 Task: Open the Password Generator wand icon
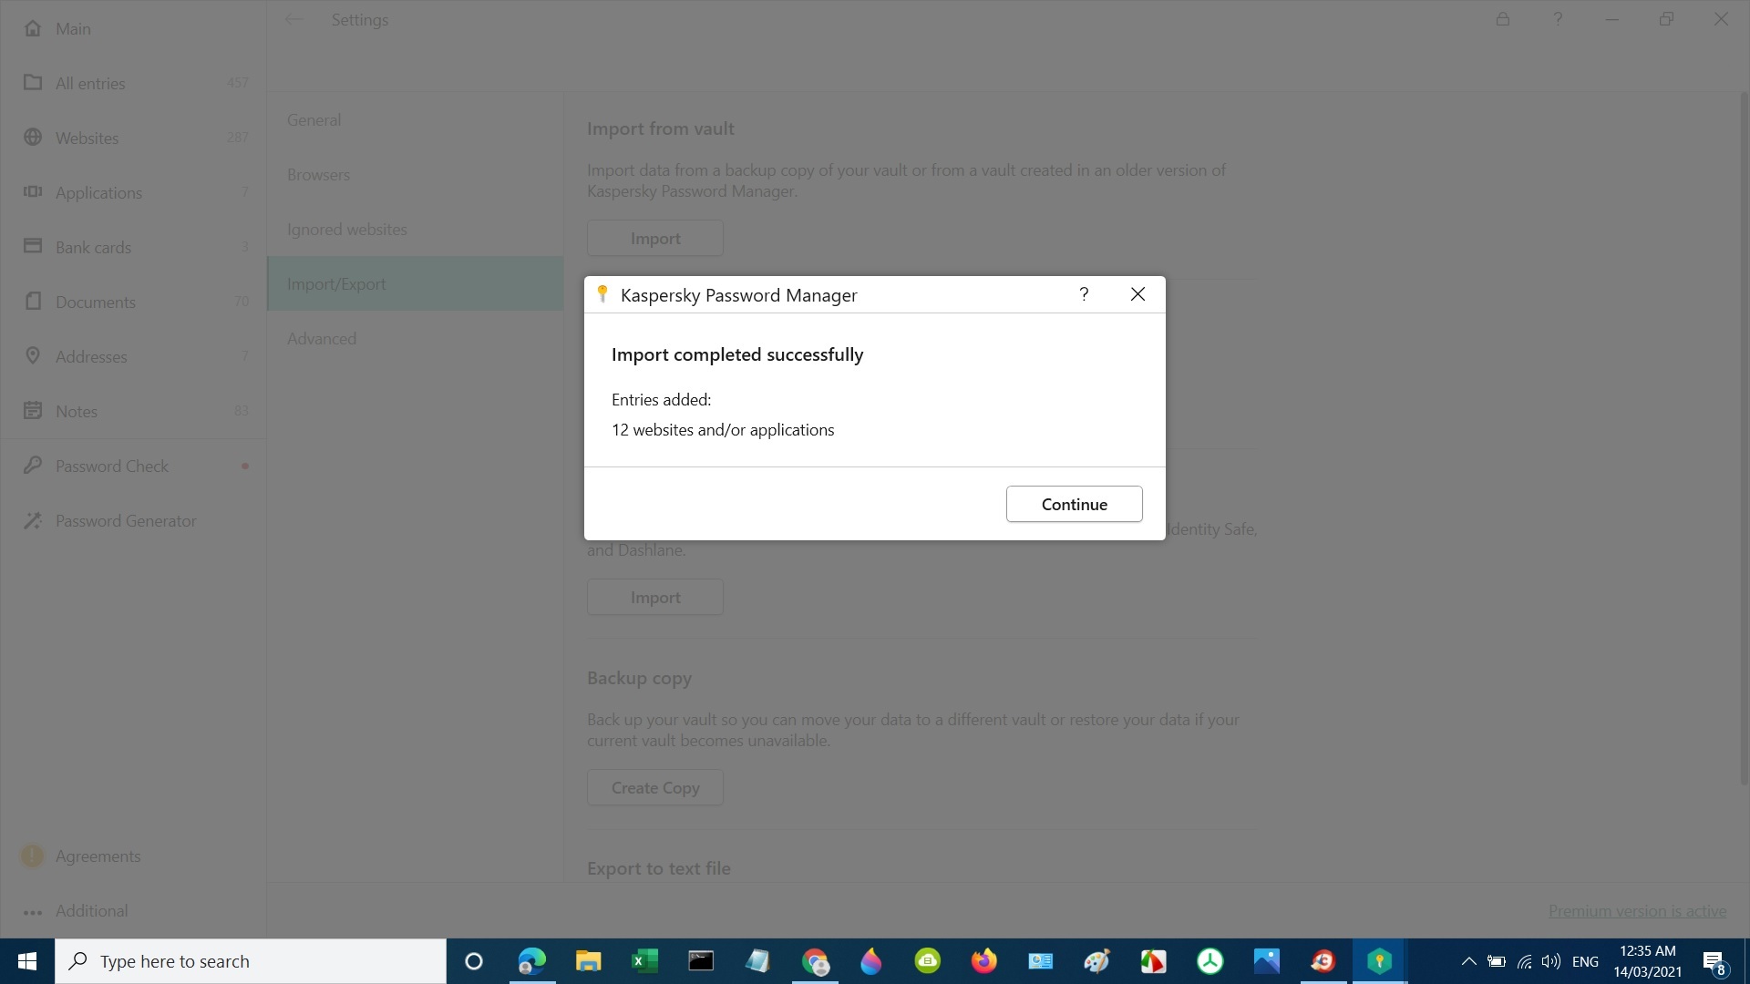click(x=33, y=520)
